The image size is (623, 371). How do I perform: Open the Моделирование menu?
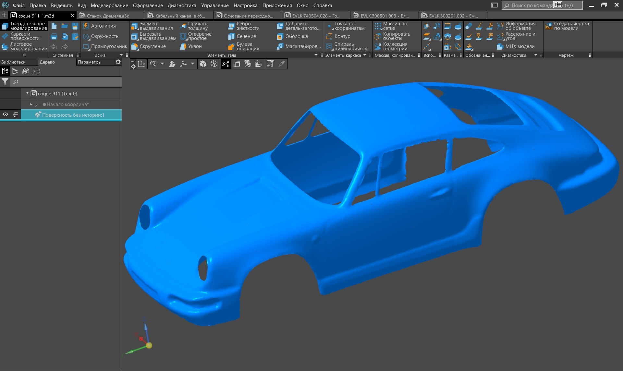(109, 5)
